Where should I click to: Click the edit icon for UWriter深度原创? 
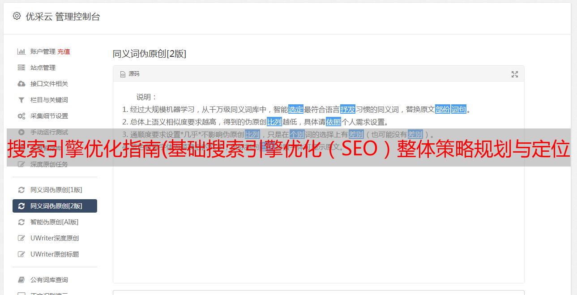coord(21,238)
